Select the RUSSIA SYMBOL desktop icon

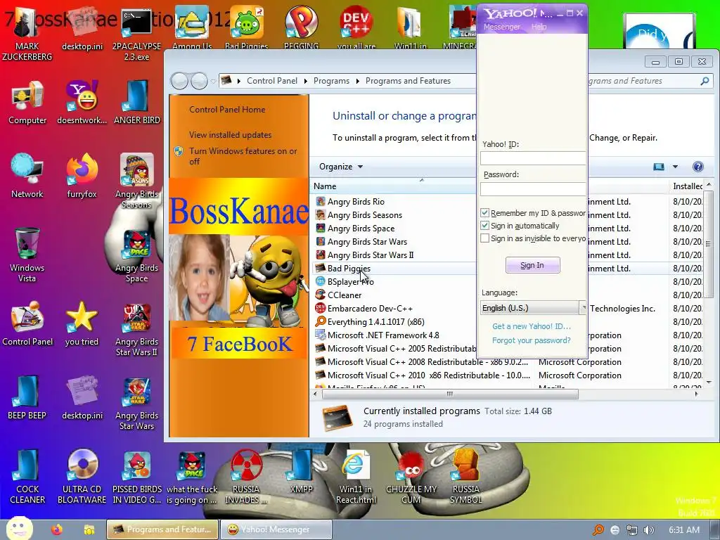[465, 476]
